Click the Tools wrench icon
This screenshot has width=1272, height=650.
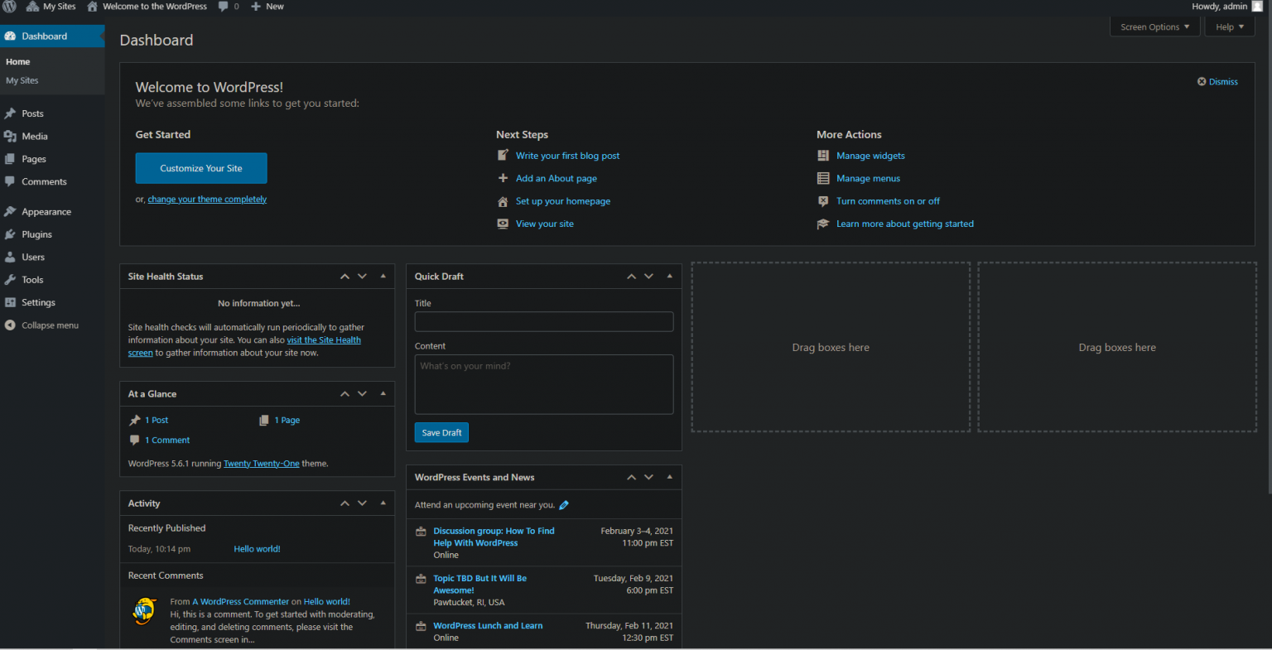pos(10,280)
